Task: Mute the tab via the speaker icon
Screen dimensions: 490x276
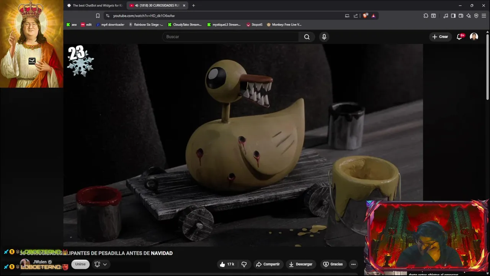Action: click(137, 5)
